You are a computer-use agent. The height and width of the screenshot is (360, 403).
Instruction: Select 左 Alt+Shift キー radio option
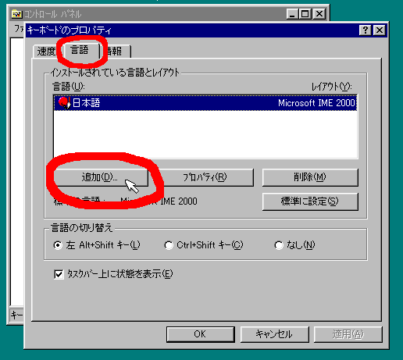pyautogui.click(x=58, y=245)
